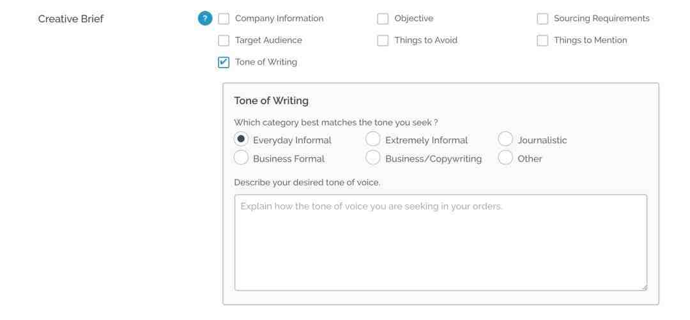Choose the Extremely Informal tone option
This screenshot has height=320, width=690.
tap(372, 139)
